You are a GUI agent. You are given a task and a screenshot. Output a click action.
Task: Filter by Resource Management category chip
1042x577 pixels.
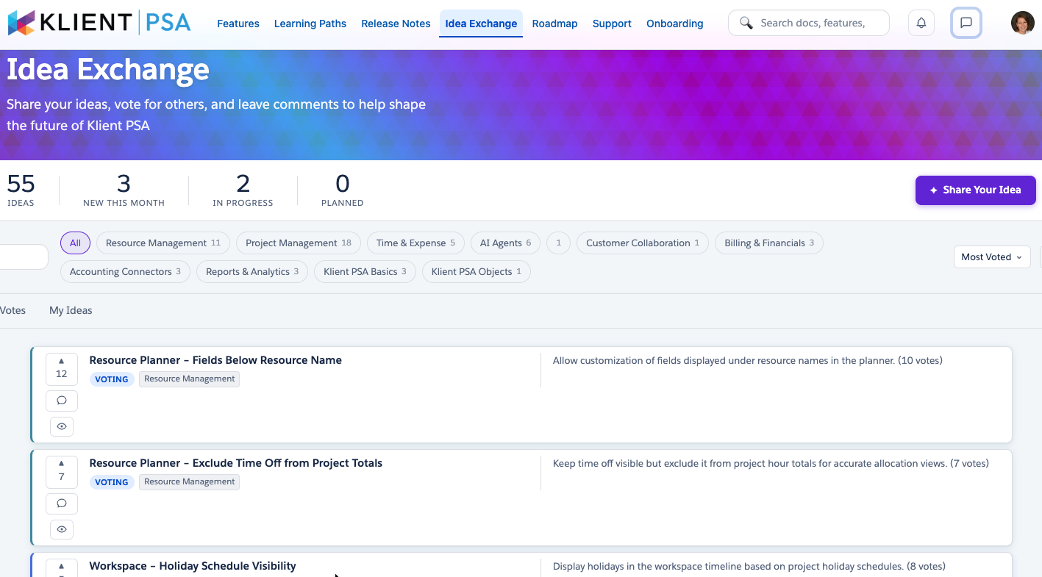coord(163,243)
